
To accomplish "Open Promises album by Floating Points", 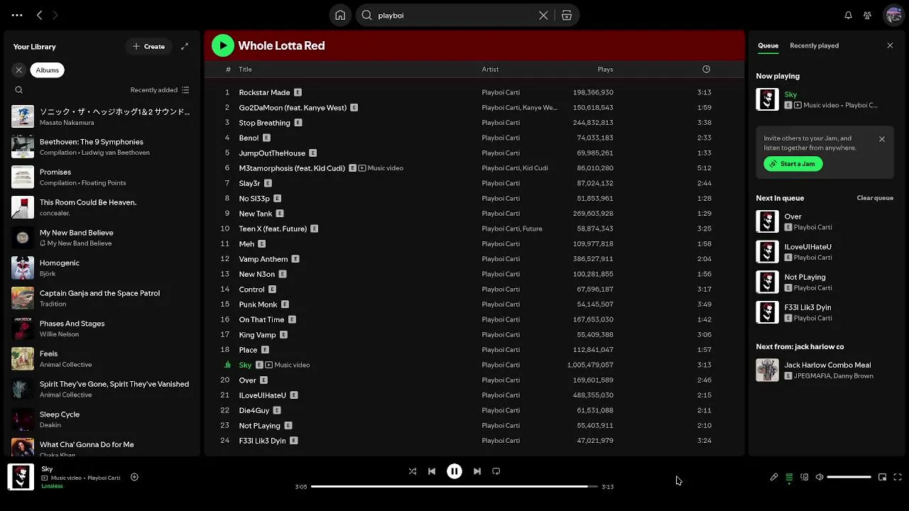I will point(102,177).
